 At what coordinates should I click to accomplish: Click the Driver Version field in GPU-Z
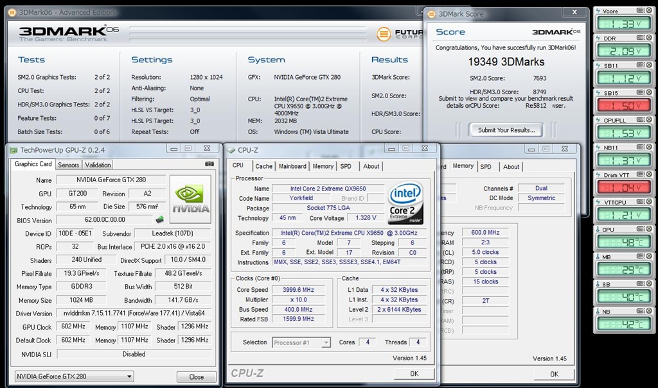pos(134,314)
